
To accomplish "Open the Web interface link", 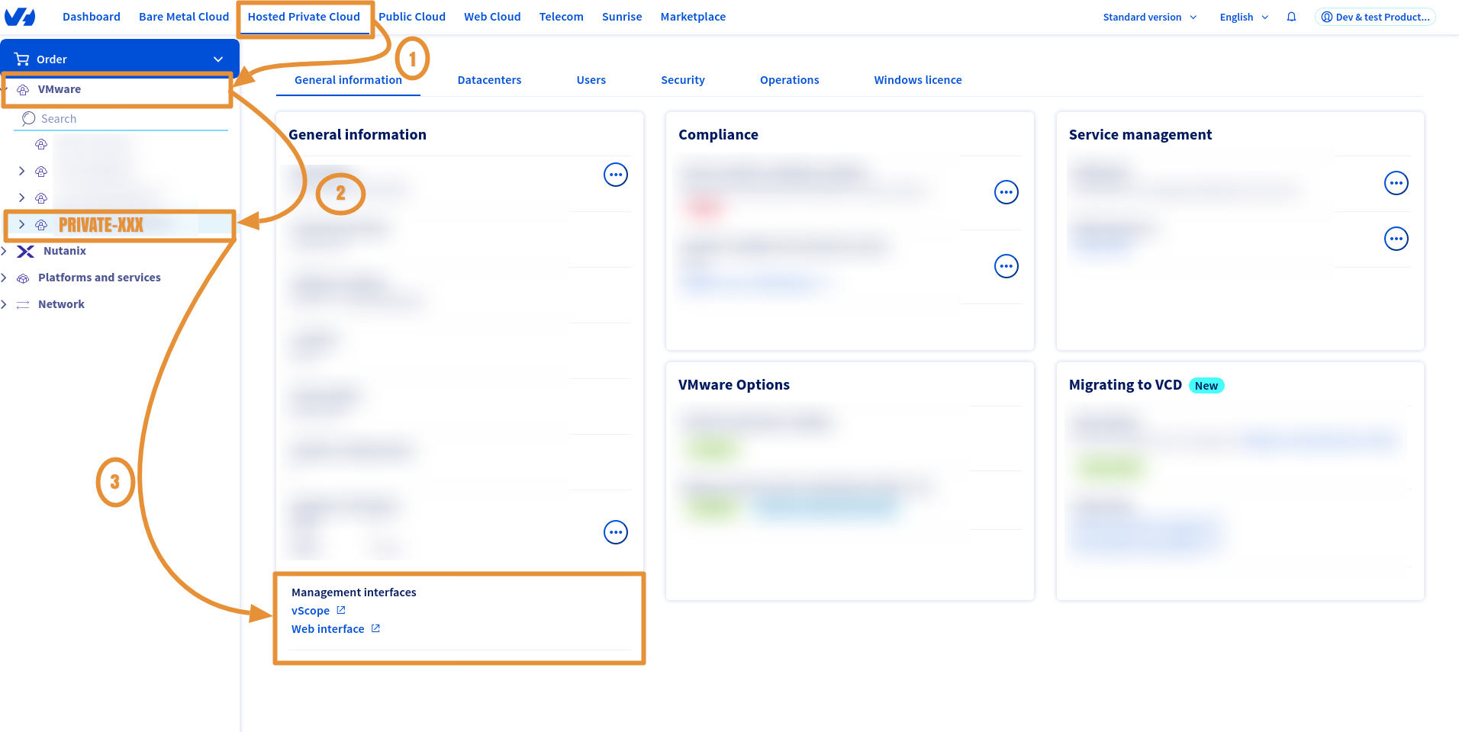I will point(327,628).
